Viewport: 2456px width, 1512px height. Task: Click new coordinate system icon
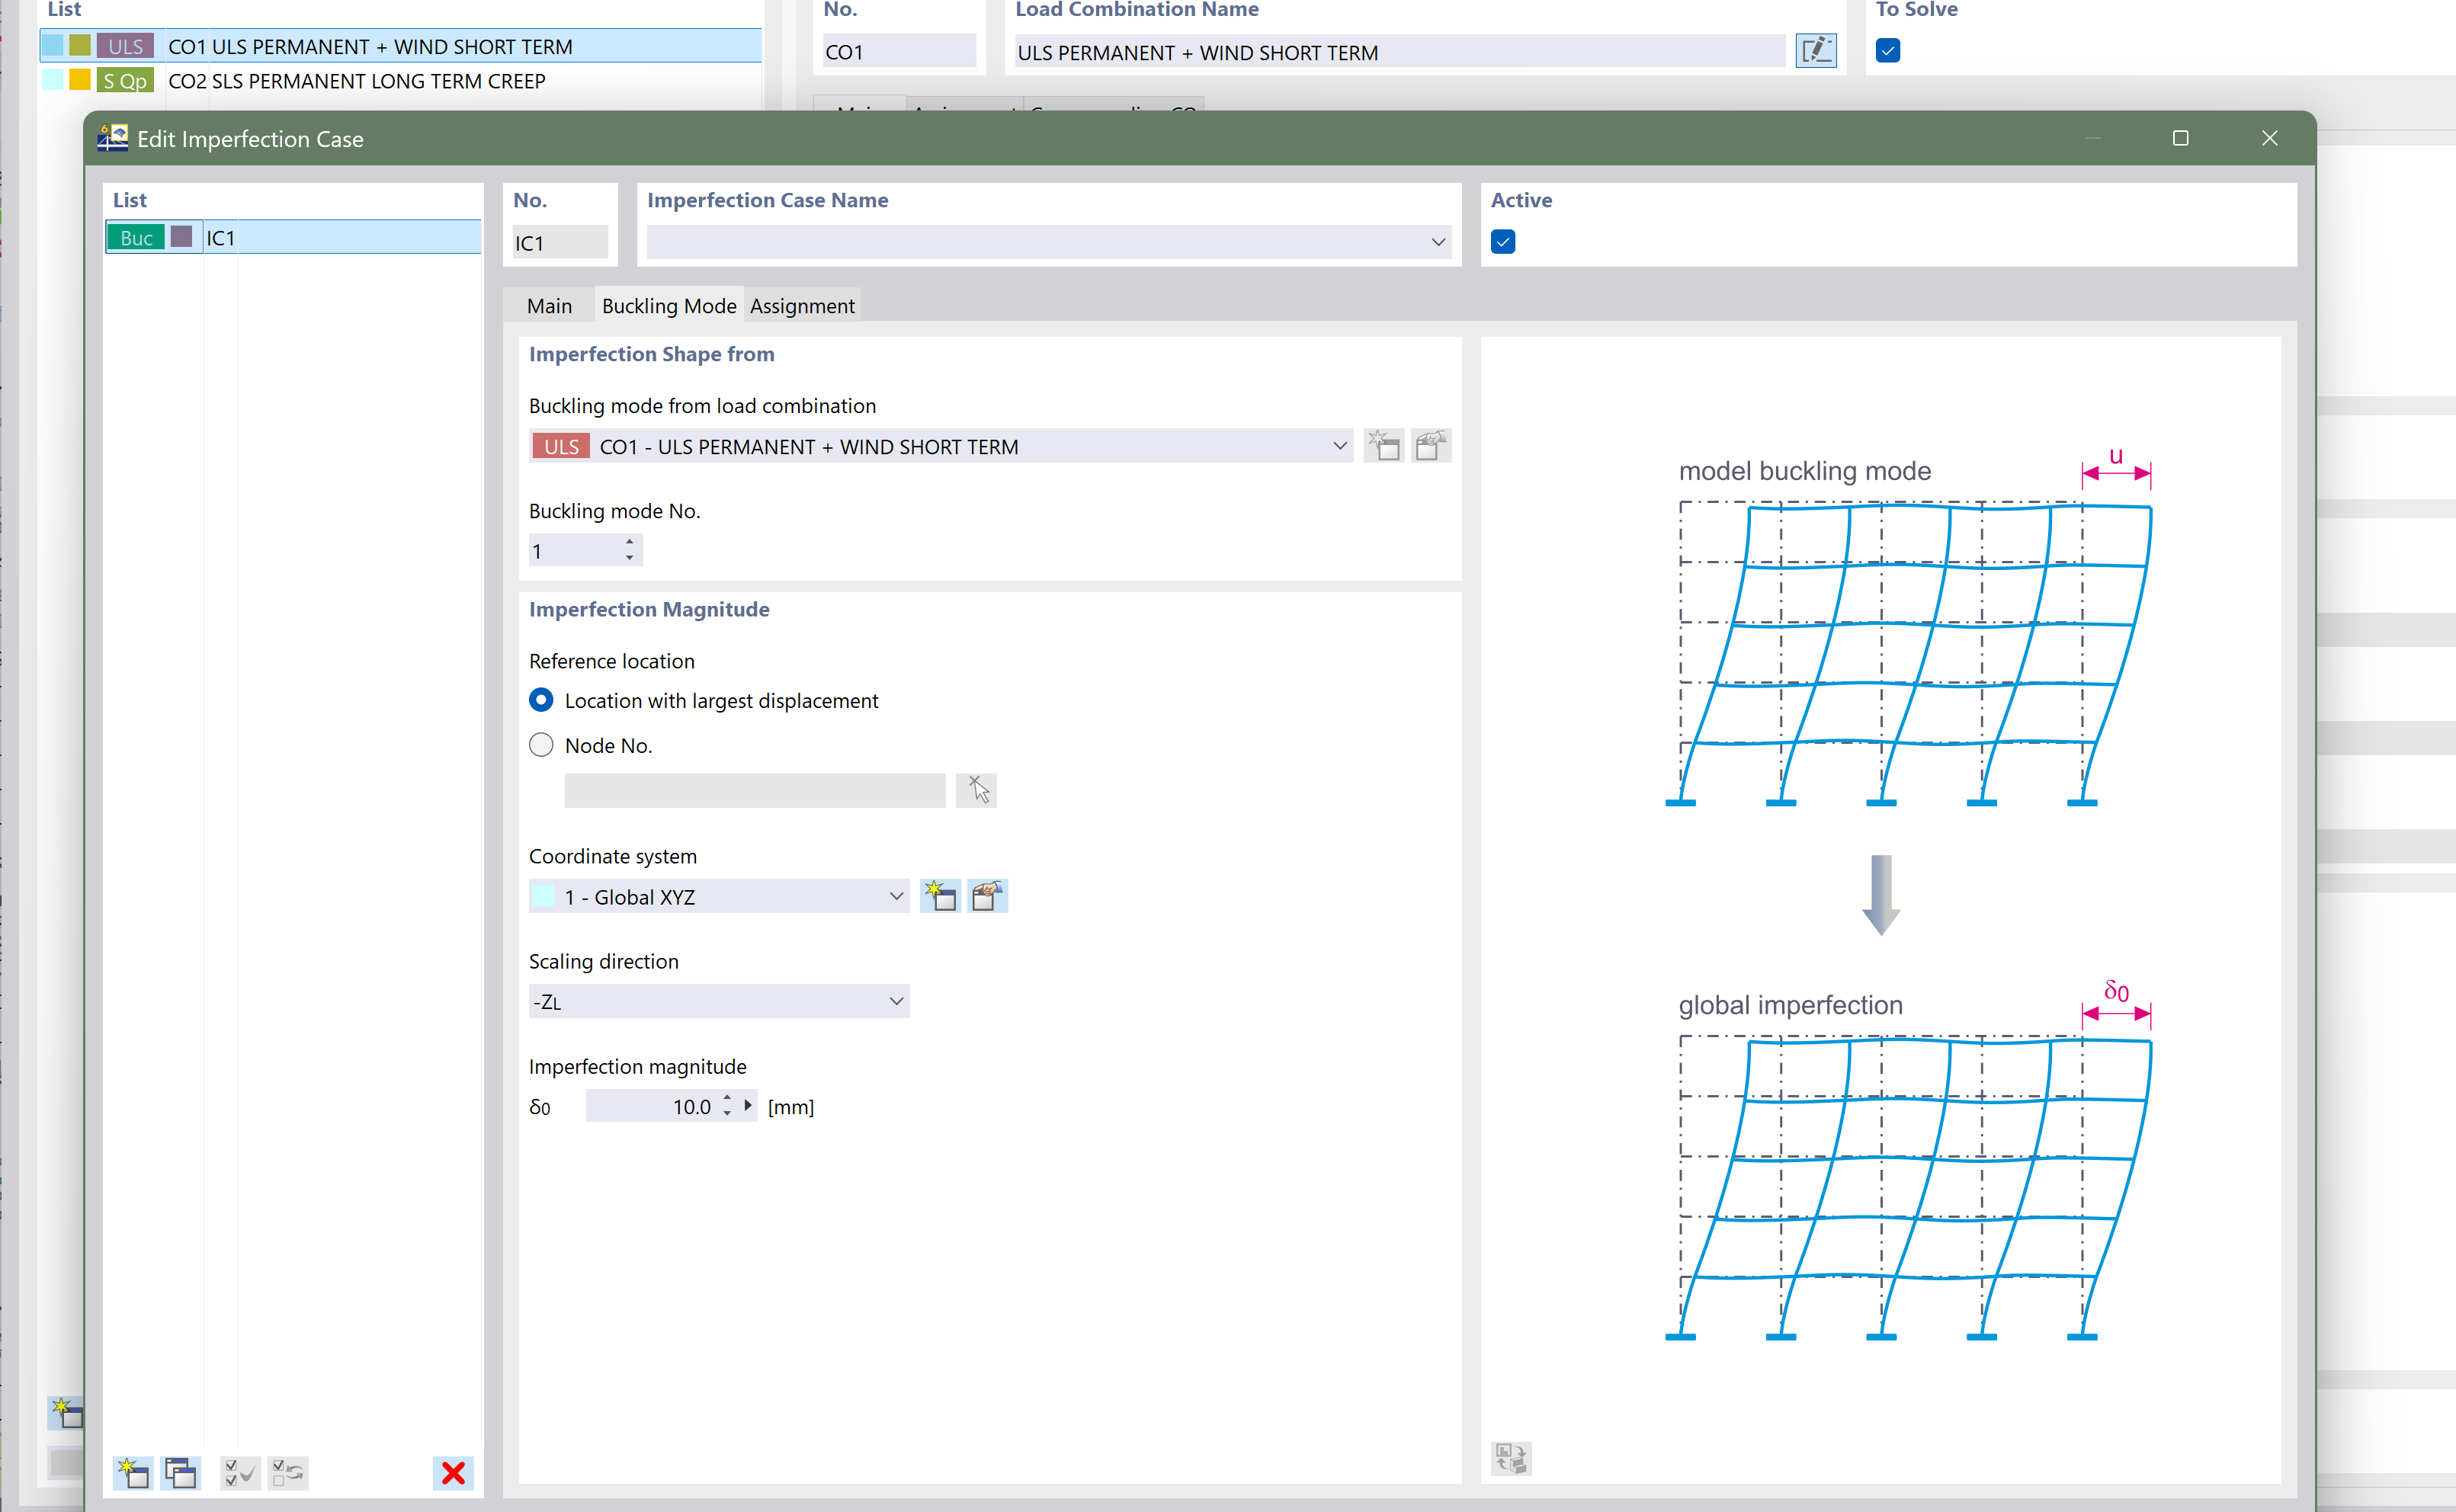[940, 896]
